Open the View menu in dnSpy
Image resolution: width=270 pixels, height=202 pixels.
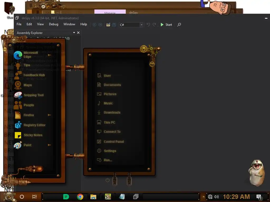pyautogui.click(x=40, y=24)
